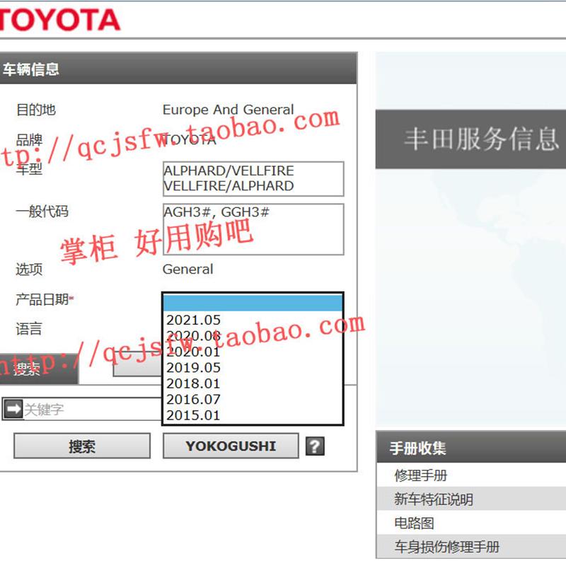Click the 一般代码 label

click(42, 212)
